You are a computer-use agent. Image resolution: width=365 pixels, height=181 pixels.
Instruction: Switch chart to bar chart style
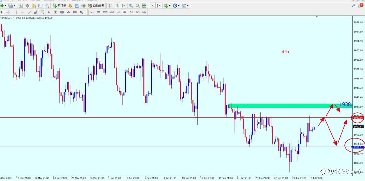(x=111, y=5)
